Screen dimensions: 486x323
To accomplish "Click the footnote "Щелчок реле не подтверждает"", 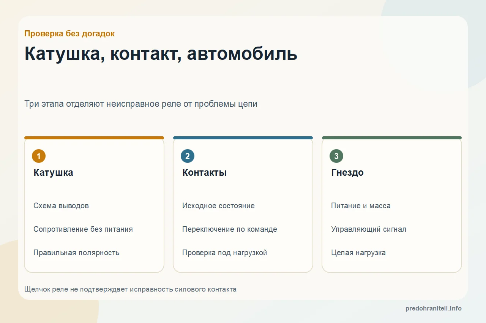I will (x=130, y=289).
